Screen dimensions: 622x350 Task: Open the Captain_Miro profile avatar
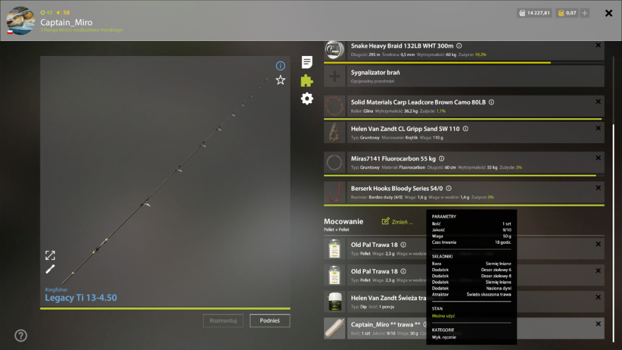[21, 21]
